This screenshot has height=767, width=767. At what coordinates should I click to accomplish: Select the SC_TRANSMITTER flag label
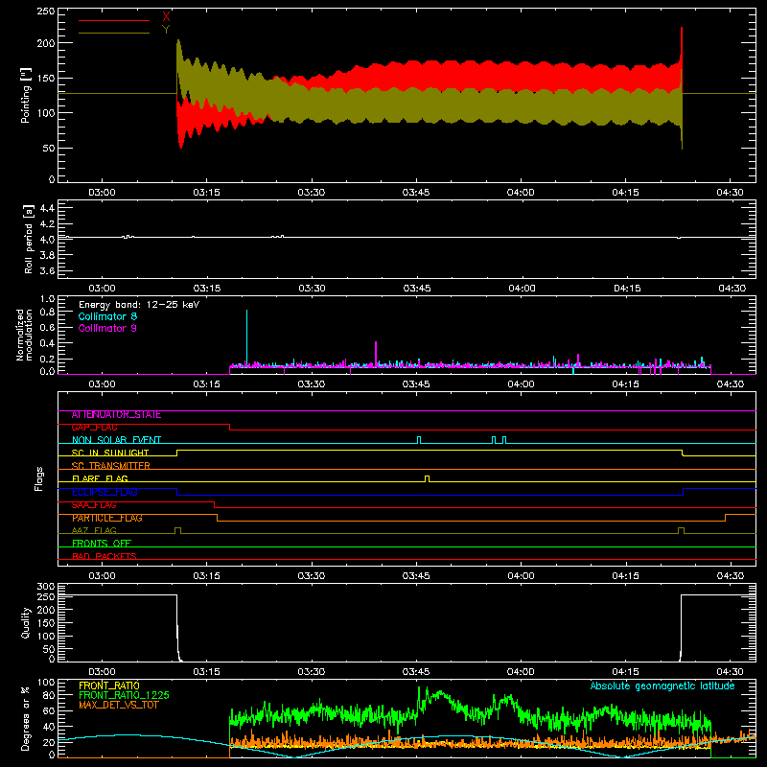pos(111,466)
